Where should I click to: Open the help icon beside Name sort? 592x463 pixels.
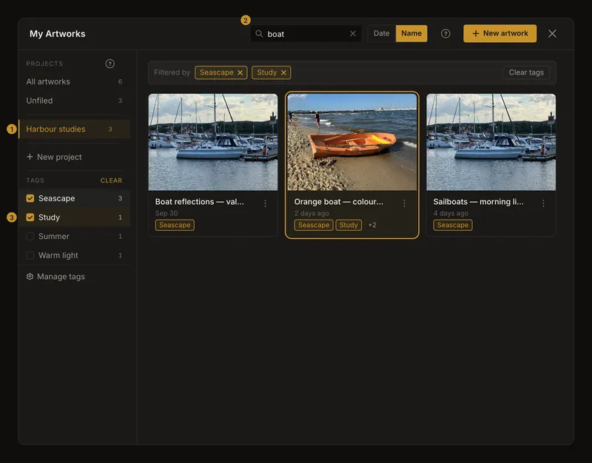tap(445, 33)
